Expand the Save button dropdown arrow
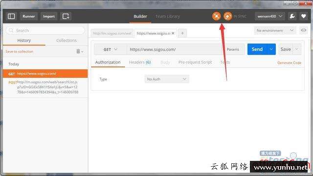The width and height of the screenshot is (313, 176). tap(297, 49)
